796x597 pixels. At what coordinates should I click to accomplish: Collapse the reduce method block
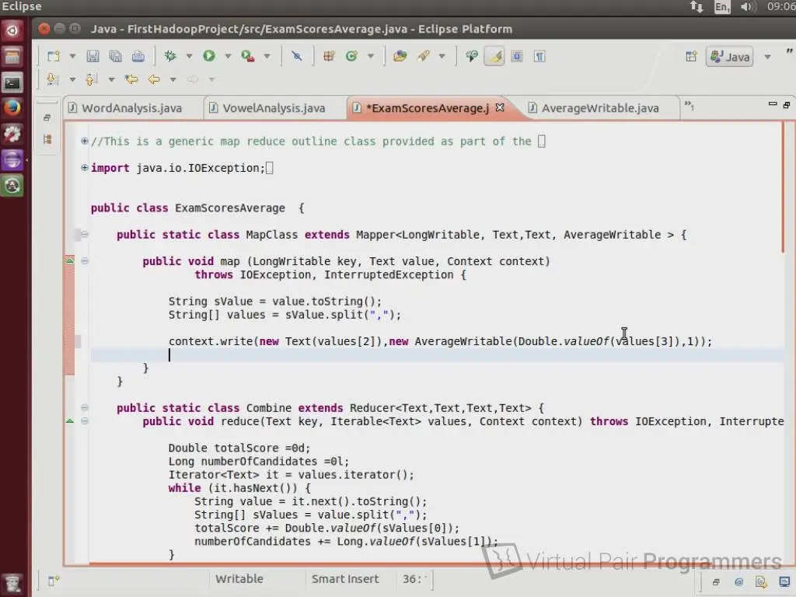click(85, 421)
